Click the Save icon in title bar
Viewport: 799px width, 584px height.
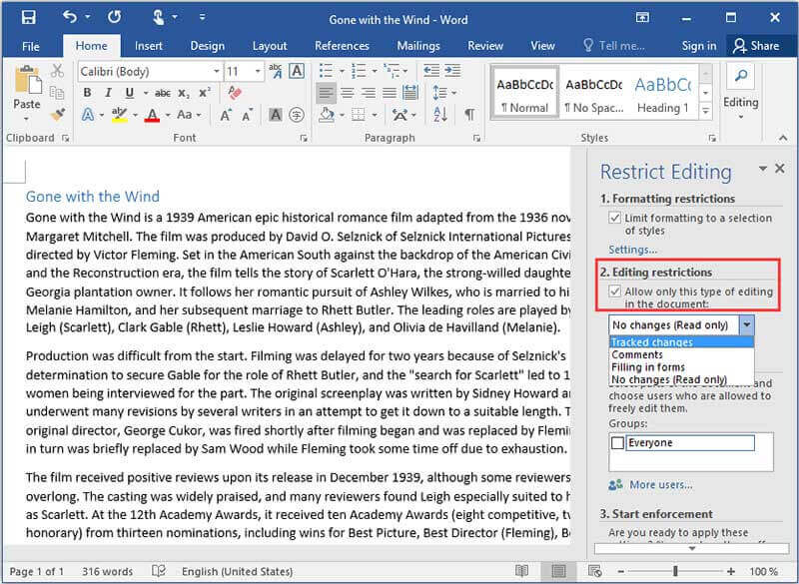tap(28, 18)
